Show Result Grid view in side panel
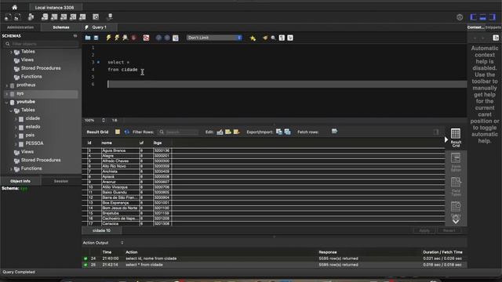The image size is (502, 282). coord(456,138)
